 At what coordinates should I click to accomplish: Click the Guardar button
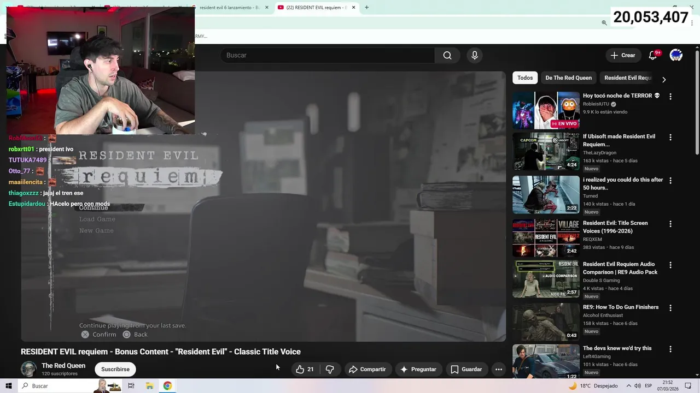coord(466,370)
